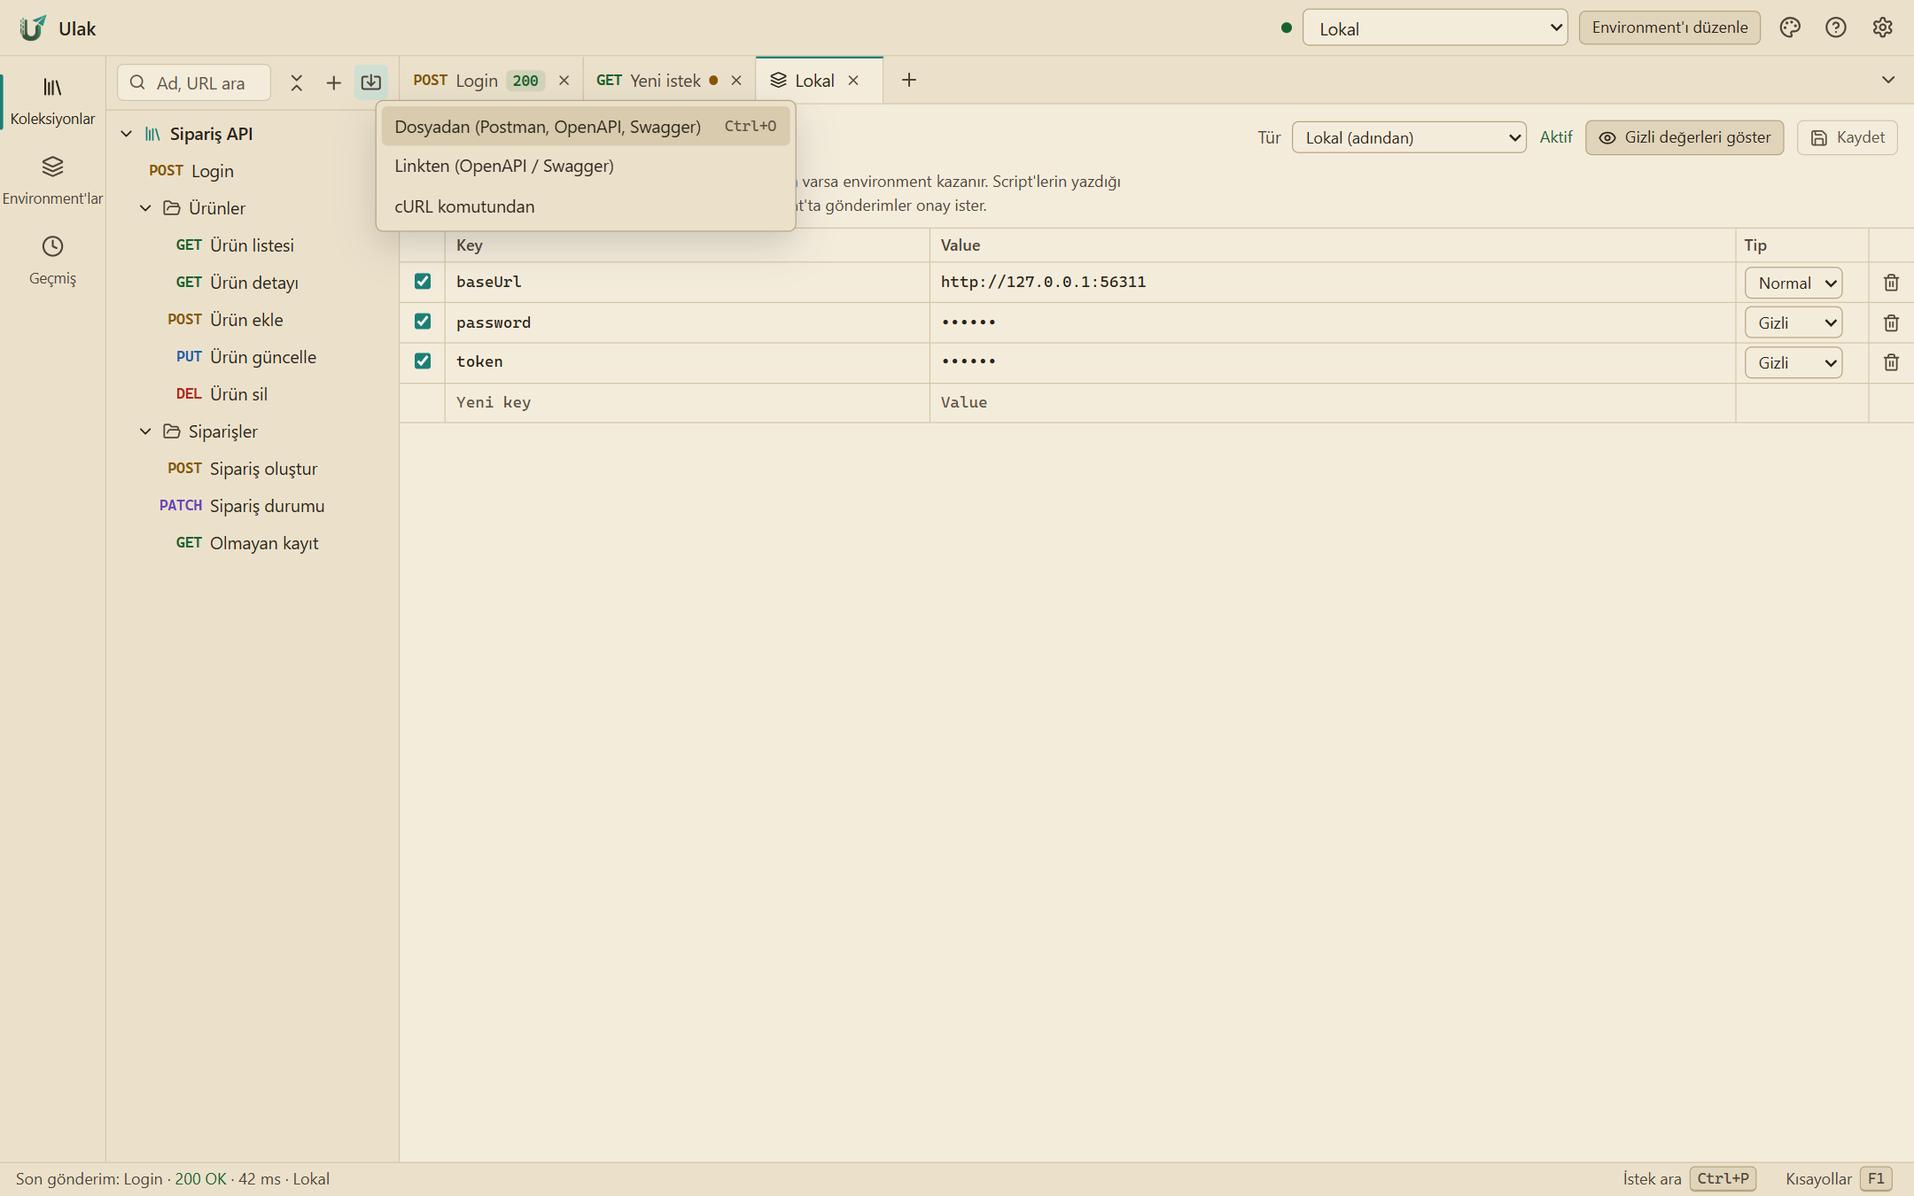1914x1196 pixels.
Task: Collapse the Siparişler folder
Action: 145,431
